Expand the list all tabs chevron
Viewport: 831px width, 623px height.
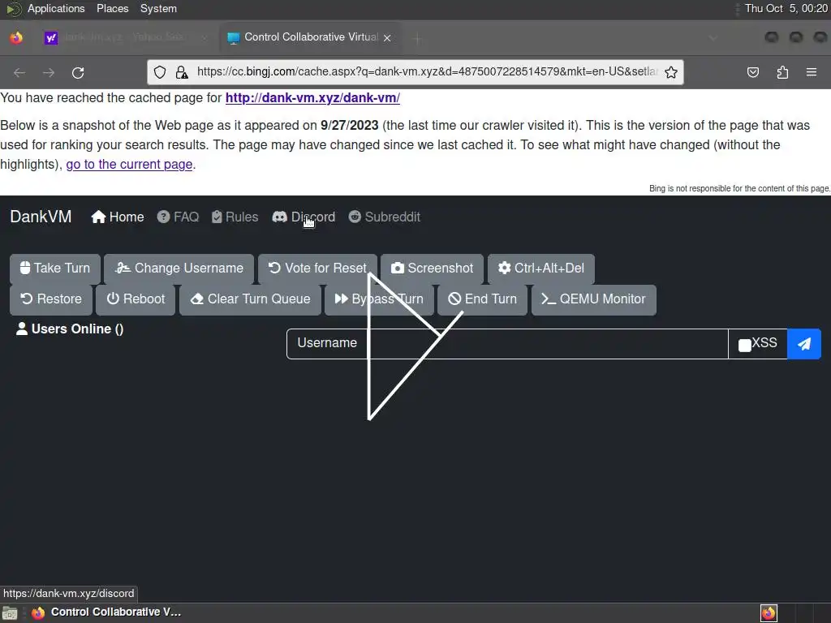tap(713, 38)
